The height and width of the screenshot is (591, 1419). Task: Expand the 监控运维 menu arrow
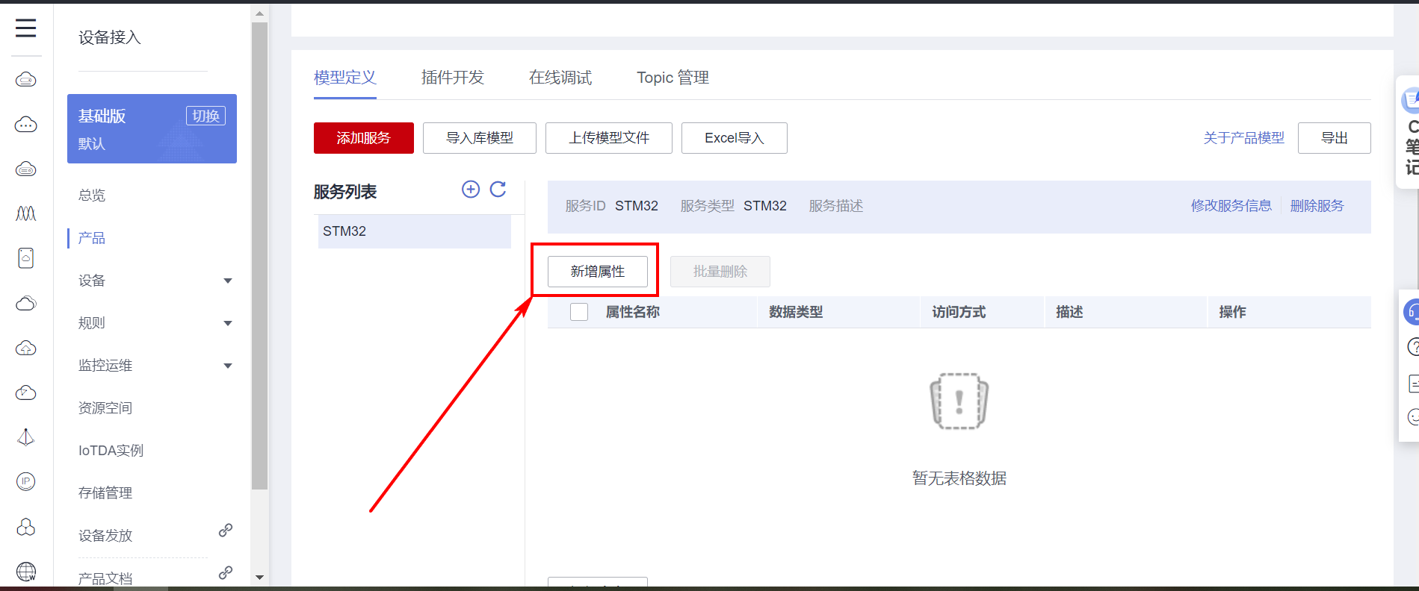coord(228,366)
